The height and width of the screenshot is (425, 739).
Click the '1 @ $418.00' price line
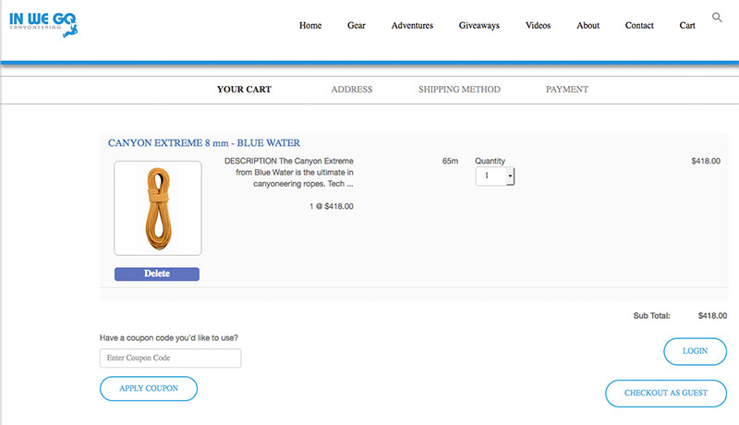point(332,206)
